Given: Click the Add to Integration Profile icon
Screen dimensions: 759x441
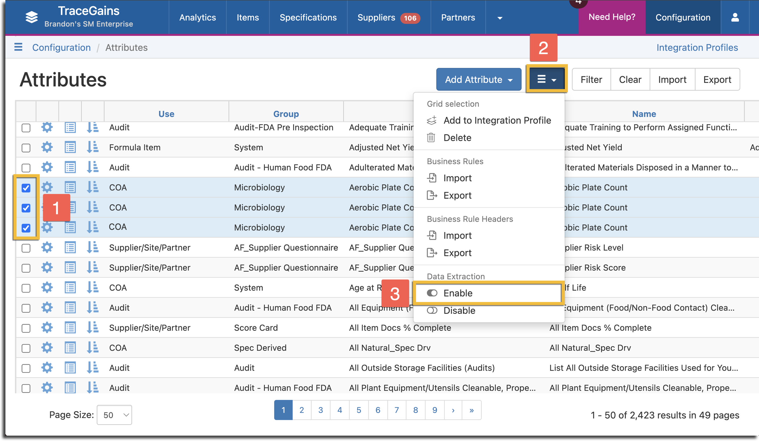Looking at the screenshot, I should click(x=432, y=120).
